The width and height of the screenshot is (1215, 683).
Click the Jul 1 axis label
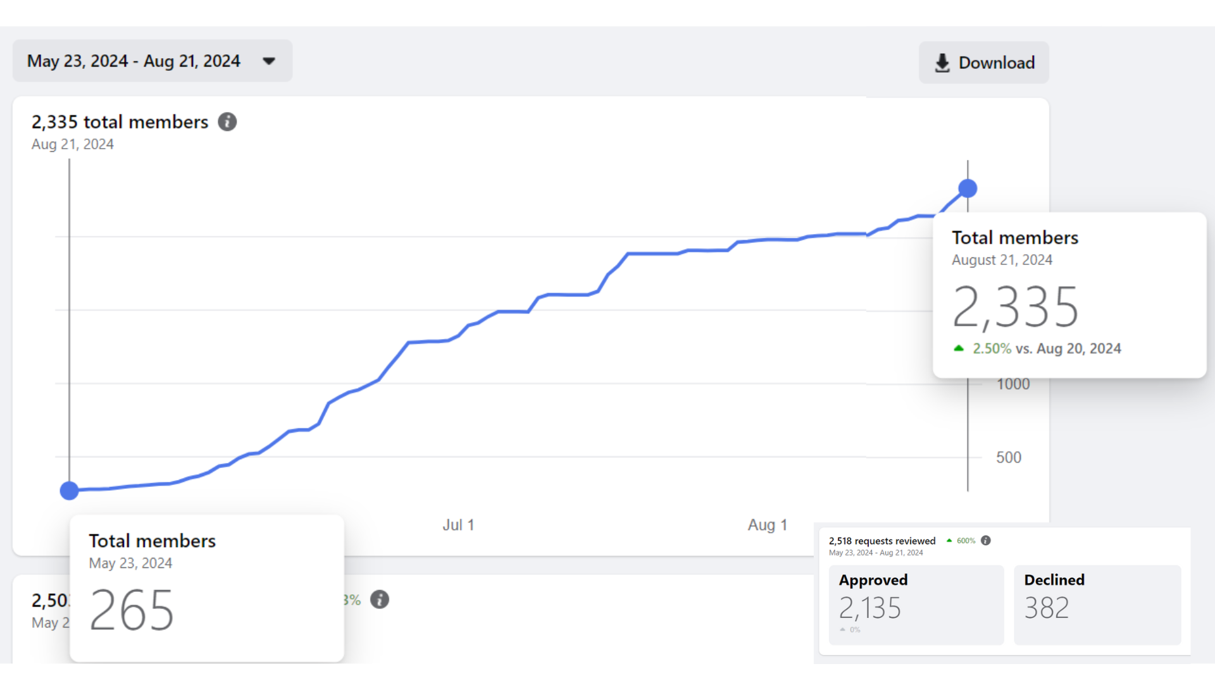click(458, 525)
